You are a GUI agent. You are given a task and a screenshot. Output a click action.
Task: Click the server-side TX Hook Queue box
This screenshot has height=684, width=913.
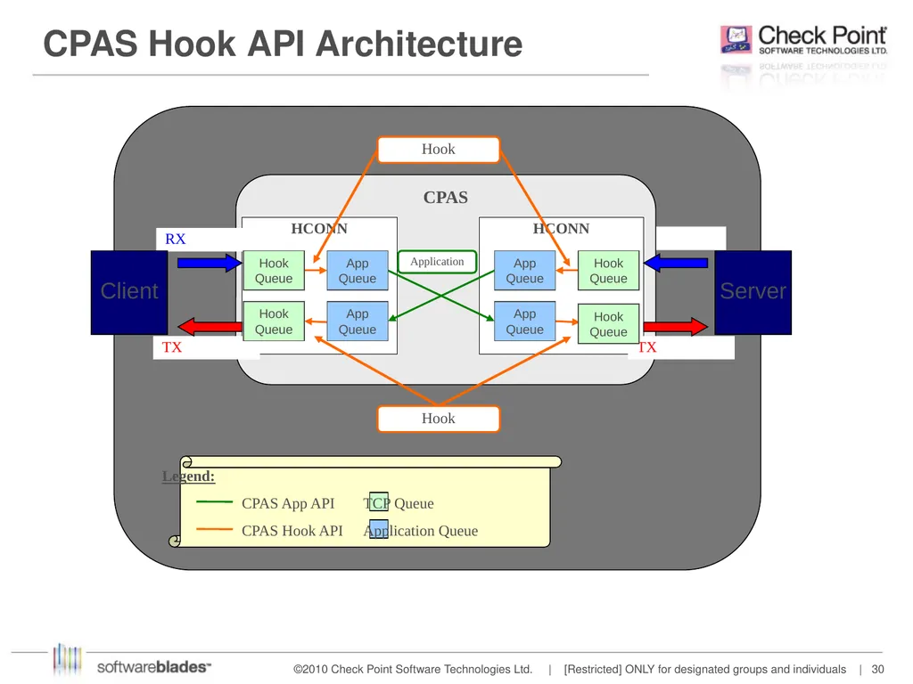(x=608, y=324)
